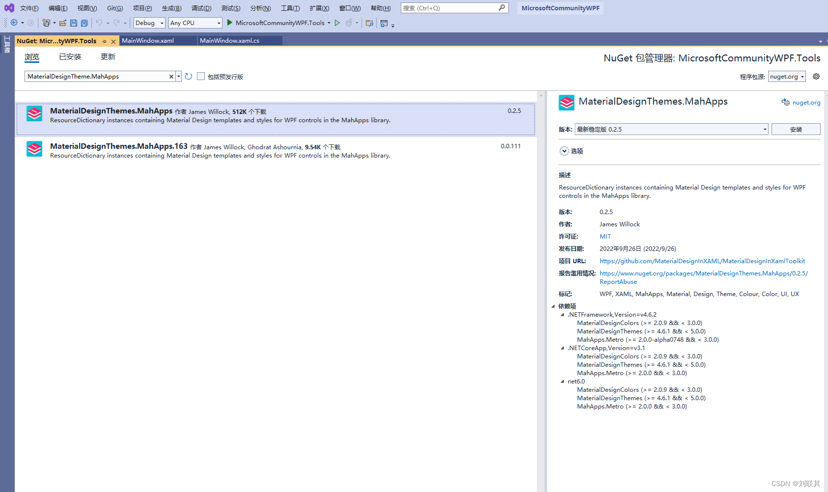Collapse the .NETCoreApp,Version=v3.1 dependency node

563,348
